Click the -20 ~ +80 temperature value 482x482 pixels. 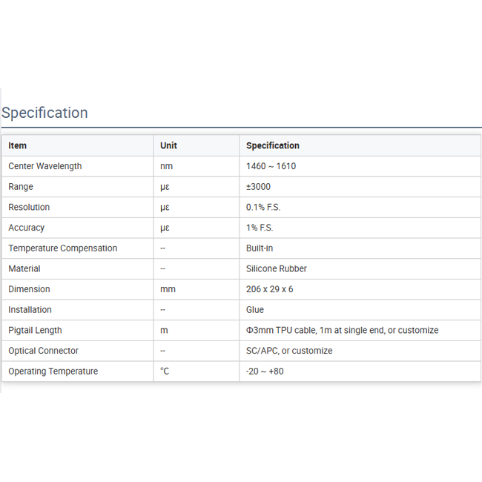(x=265, y=372)
